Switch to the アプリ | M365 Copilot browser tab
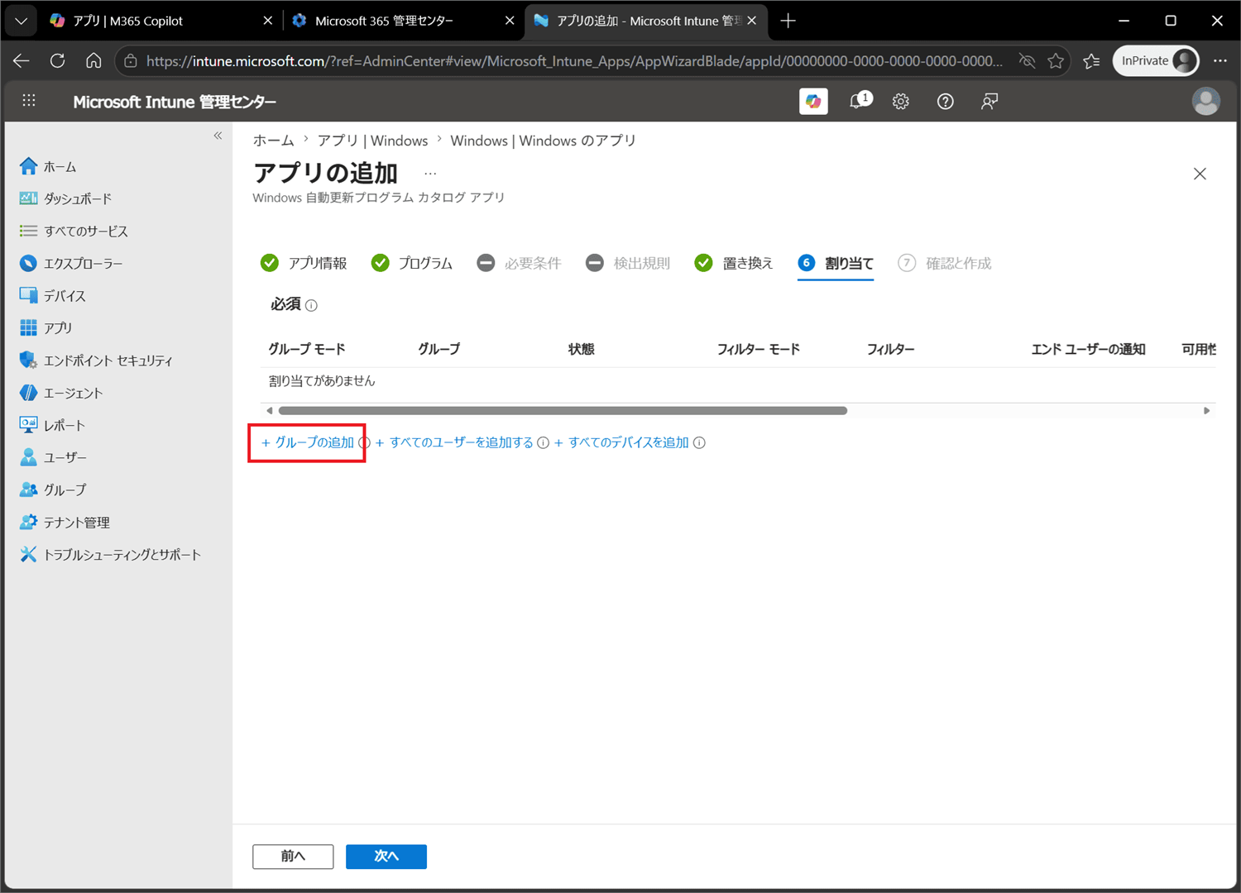Screen dimensions: 1241x893 coord(161,21)
